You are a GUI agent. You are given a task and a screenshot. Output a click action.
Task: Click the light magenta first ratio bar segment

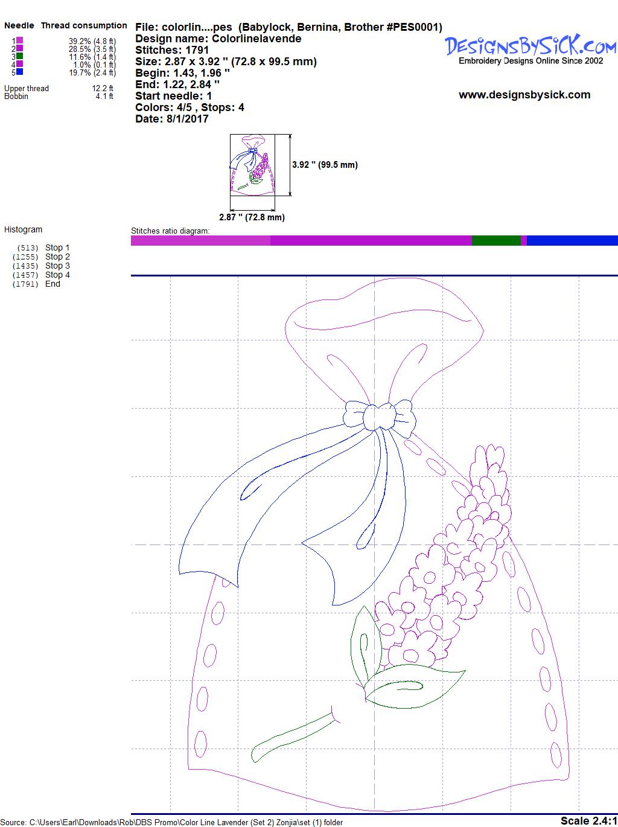pos(200,241)
